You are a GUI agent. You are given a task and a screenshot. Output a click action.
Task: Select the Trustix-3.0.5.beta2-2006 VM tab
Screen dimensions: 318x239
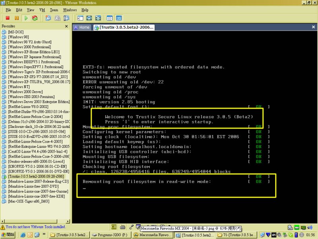[x=124, y=27]
